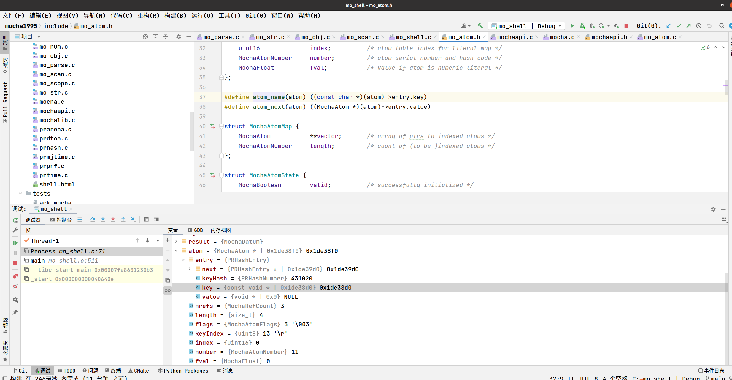732x380 pixels.
Task: Open mo_shell | Debug run configuration dropdown
Action: (526, 26)
